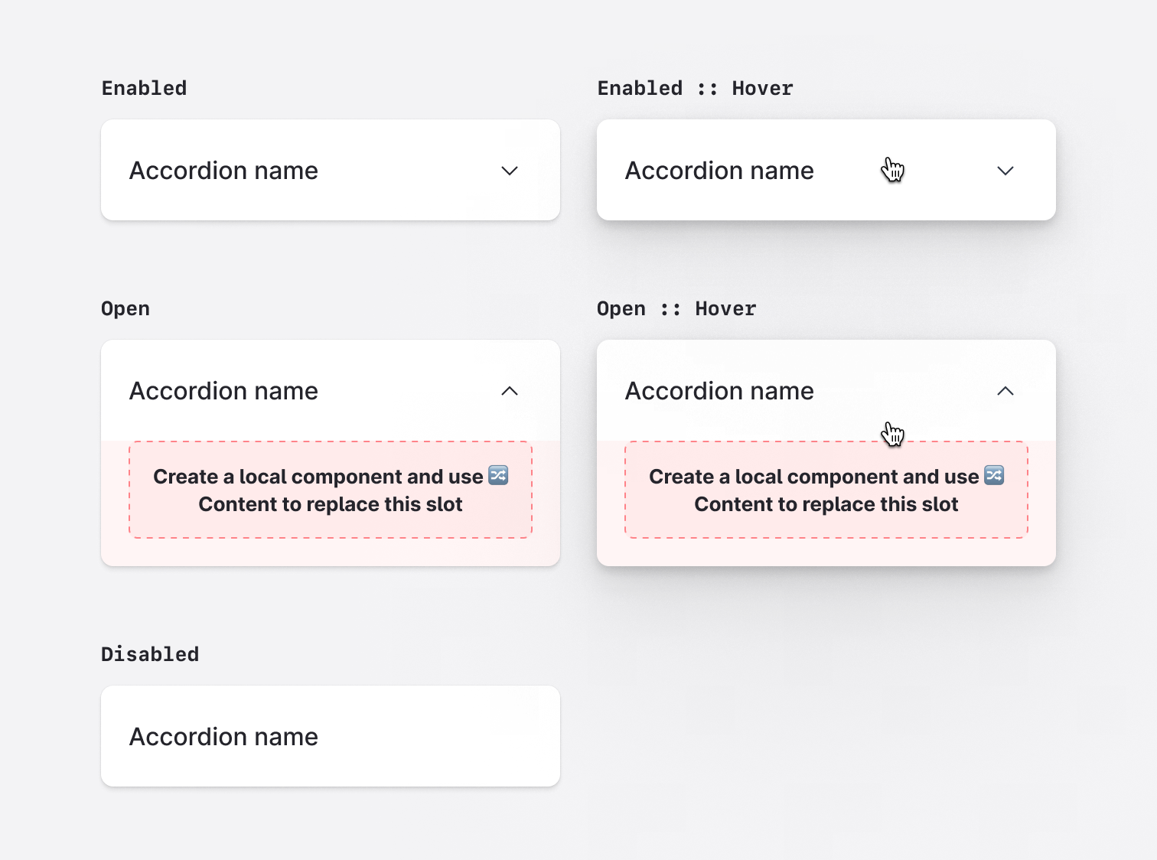Select the "Accordion name" title in the Enabled card
The height and width of the screenshot is (860, 1157).
[x=223, y=171]
